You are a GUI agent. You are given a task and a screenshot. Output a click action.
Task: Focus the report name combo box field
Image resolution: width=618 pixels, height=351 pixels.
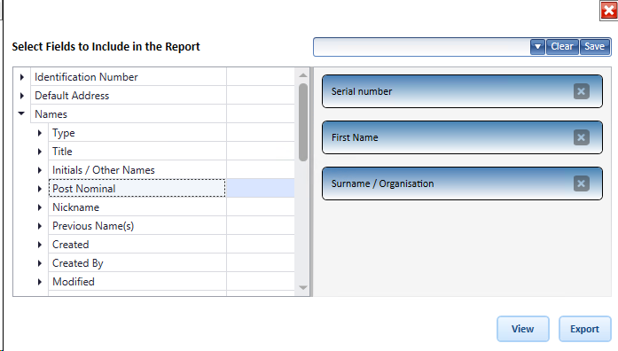tap(422, 47)
